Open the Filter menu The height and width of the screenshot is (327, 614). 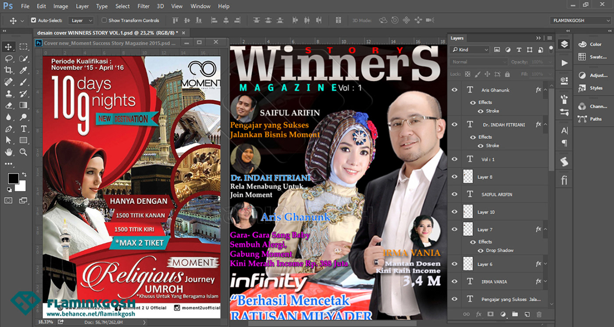point(143,6)
